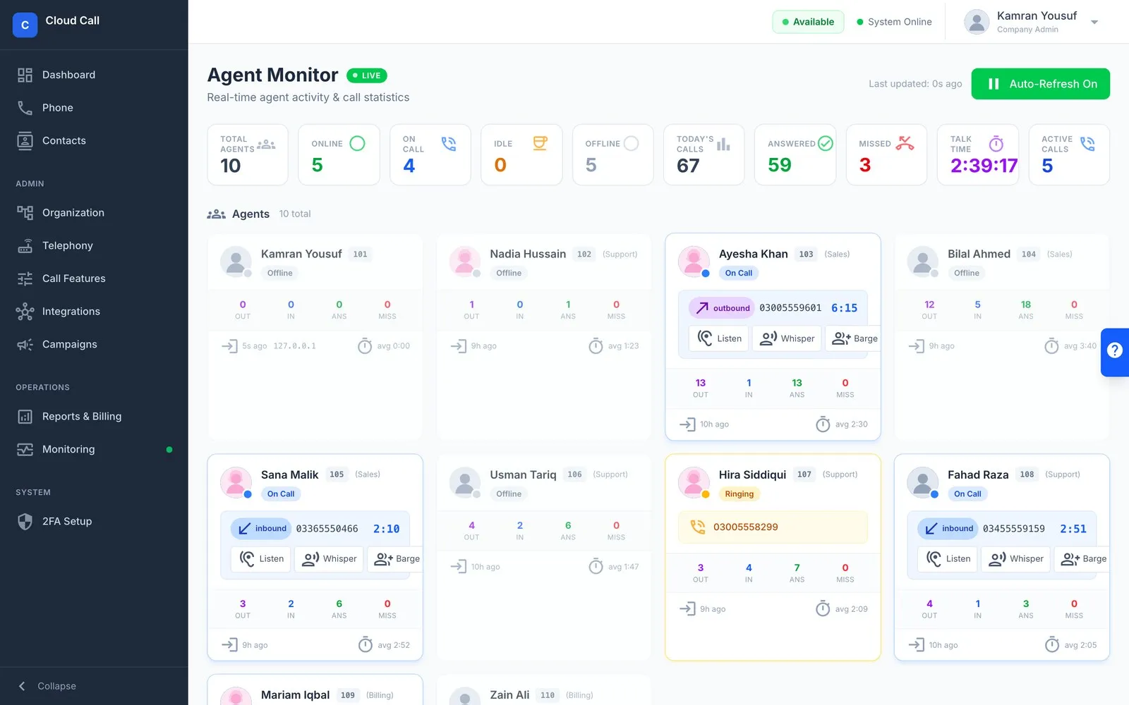1129x705 pixels.
Task: Click the Answered checkmark icon
Action: click(826, 144)
